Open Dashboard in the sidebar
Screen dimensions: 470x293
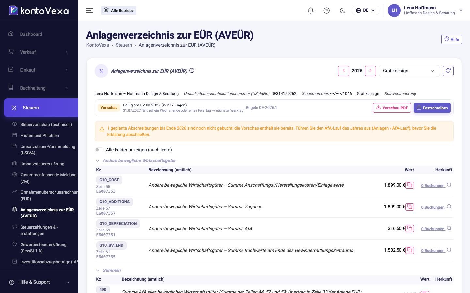click(x=39, y=34)
